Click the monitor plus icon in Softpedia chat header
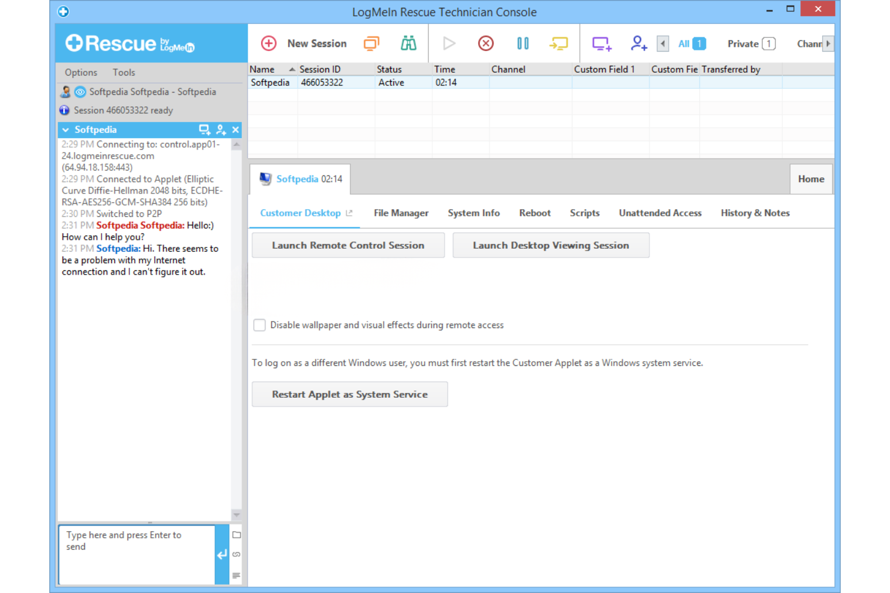Viewport: 890px width, 593px height. click(204, 129)
